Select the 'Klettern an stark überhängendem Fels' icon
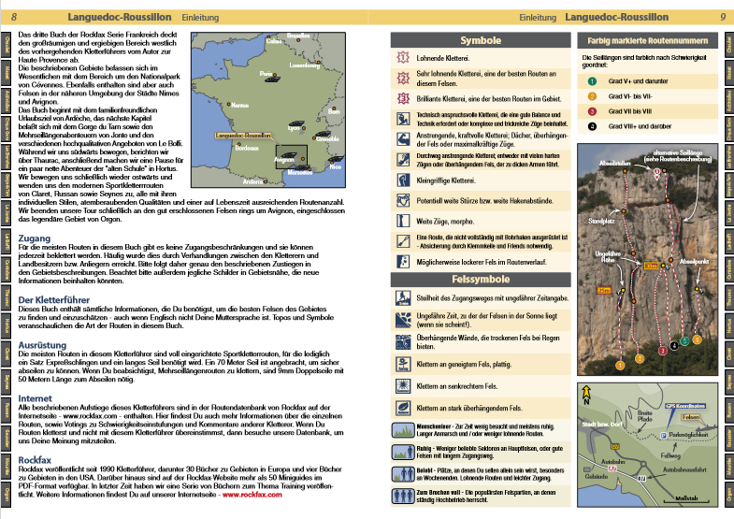This screenshot has height=519, width=734. point(403,408)
